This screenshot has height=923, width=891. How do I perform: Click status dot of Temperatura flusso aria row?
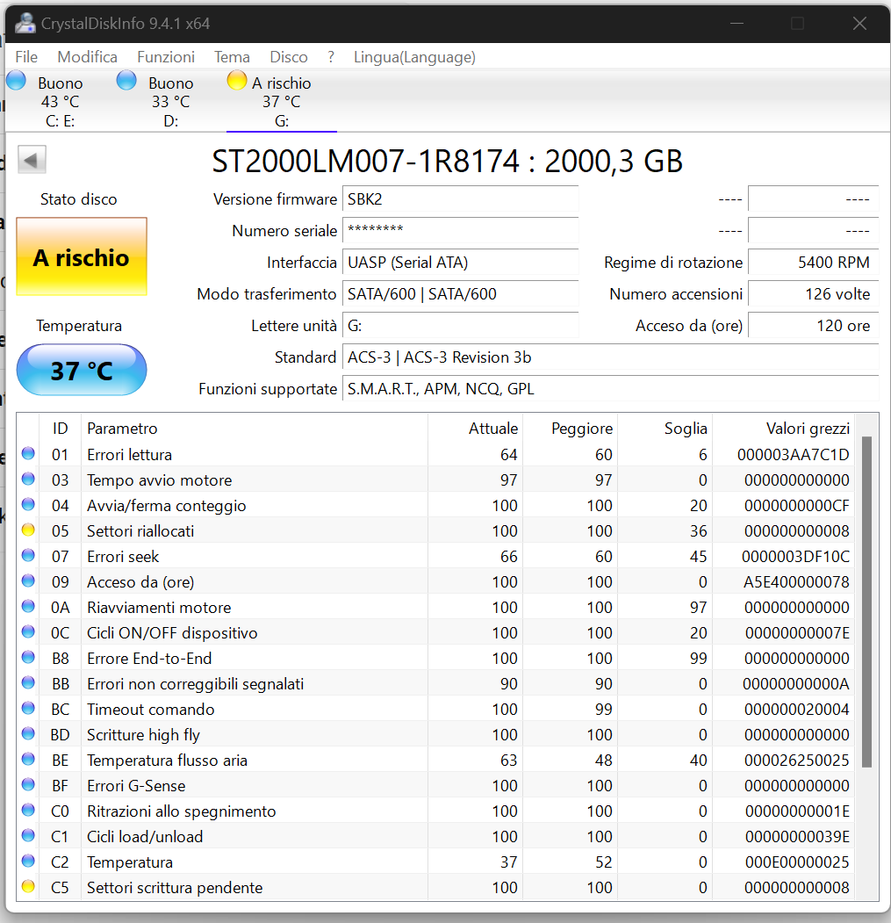(x=28, y=759)
